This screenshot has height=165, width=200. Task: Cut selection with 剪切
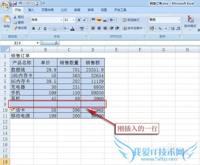[19, 17]
